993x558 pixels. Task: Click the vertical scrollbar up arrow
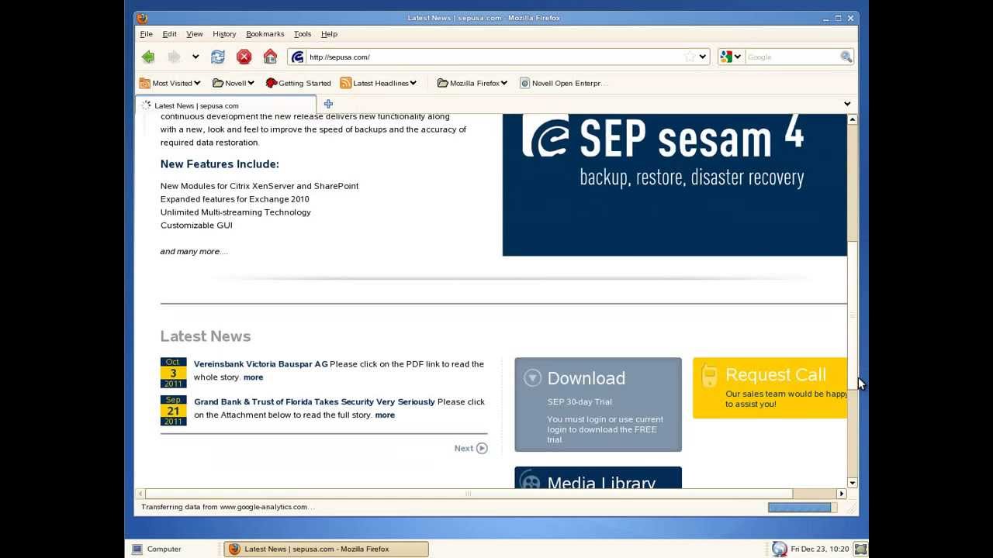(x=853, y=119)
